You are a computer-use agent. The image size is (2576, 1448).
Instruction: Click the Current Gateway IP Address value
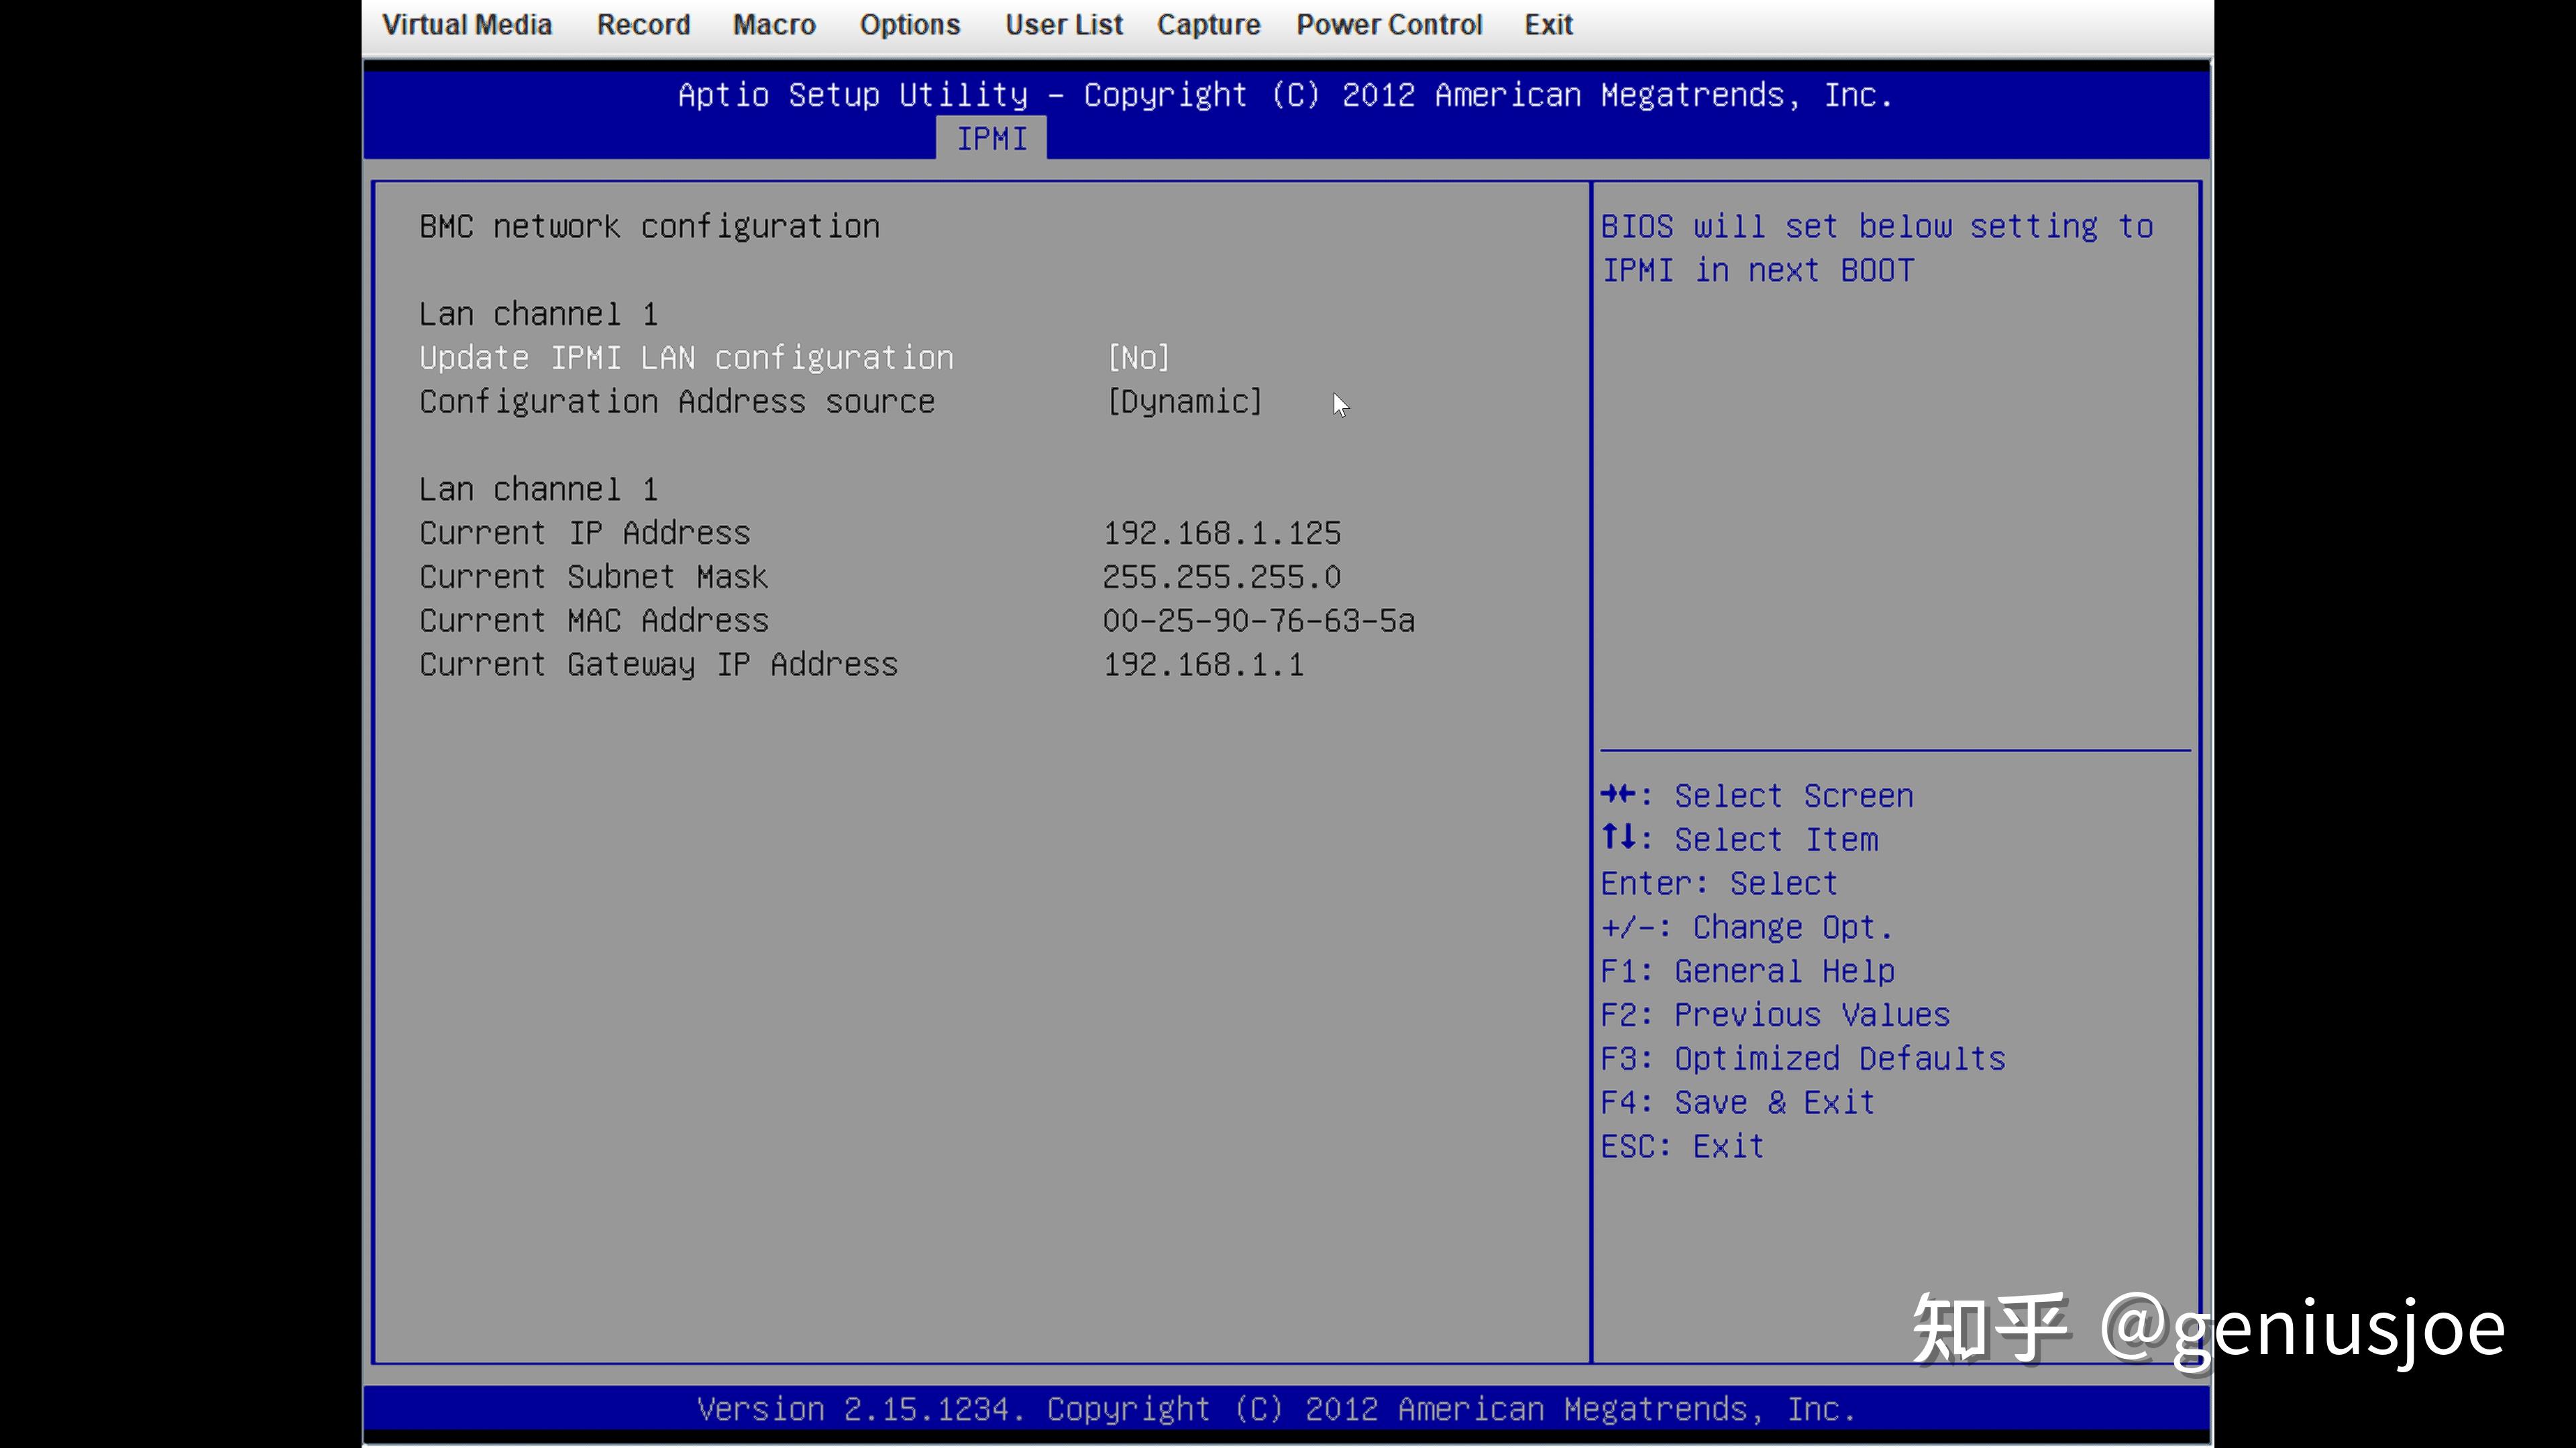pyautogui.click(x=1204, y=666)
